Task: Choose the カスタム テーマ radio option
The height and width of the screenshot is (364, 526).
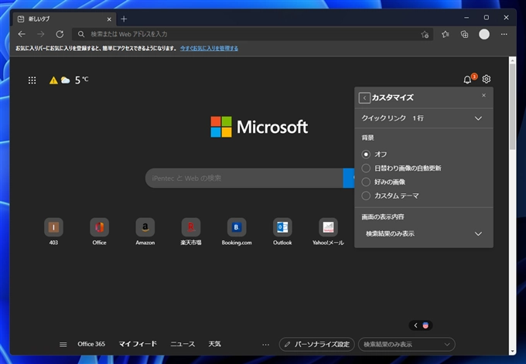Action: coord(367,195)
